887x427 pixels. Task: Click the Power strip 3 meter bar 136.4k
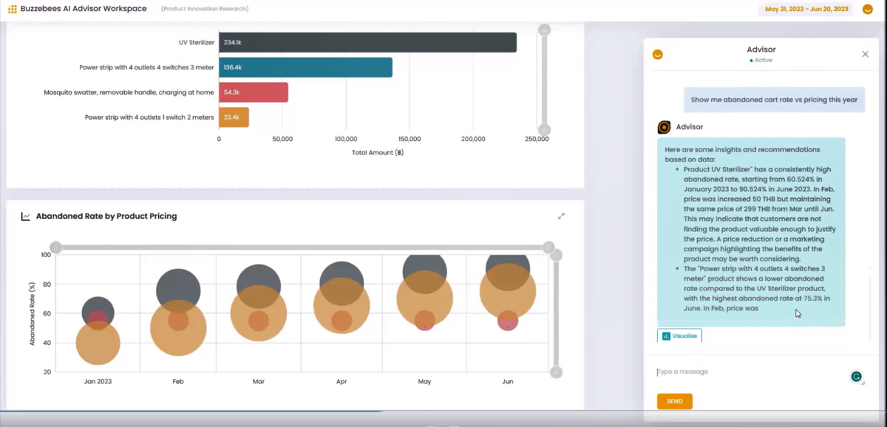point(306,68)
